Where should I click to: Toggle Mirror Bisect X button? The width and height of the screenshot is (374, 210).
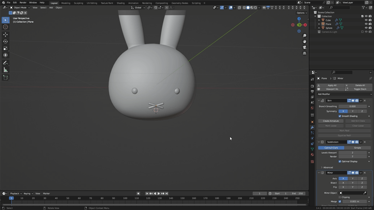(343, 183)
